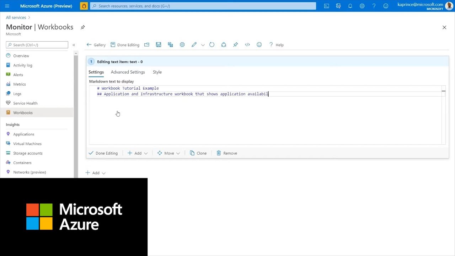455x256 pixels.
Task: Clone the text item
Action: (198, 153)
